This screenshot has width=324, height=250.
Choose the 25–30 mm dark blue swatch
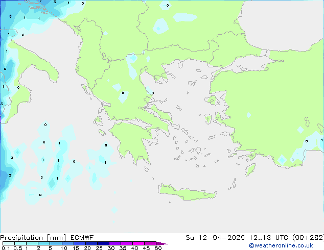pos(103,243)
